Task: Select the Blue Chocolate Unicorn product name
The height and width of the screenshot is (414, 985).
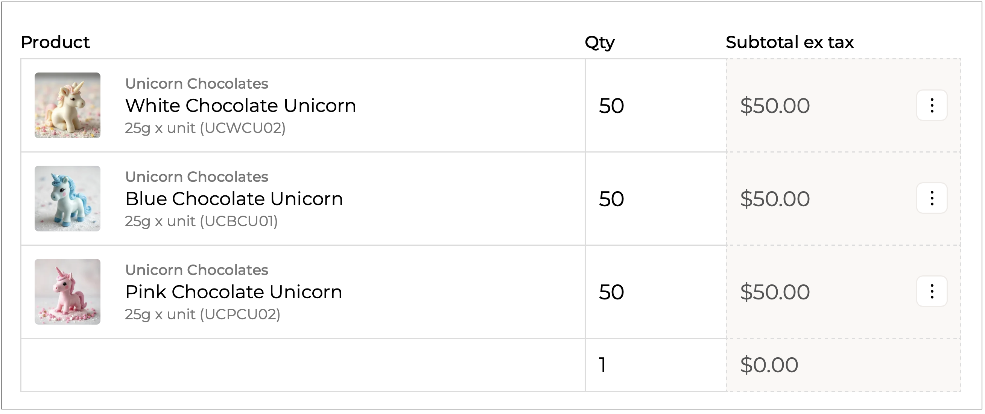Action: pyautogui.click(x=234, y=199)
